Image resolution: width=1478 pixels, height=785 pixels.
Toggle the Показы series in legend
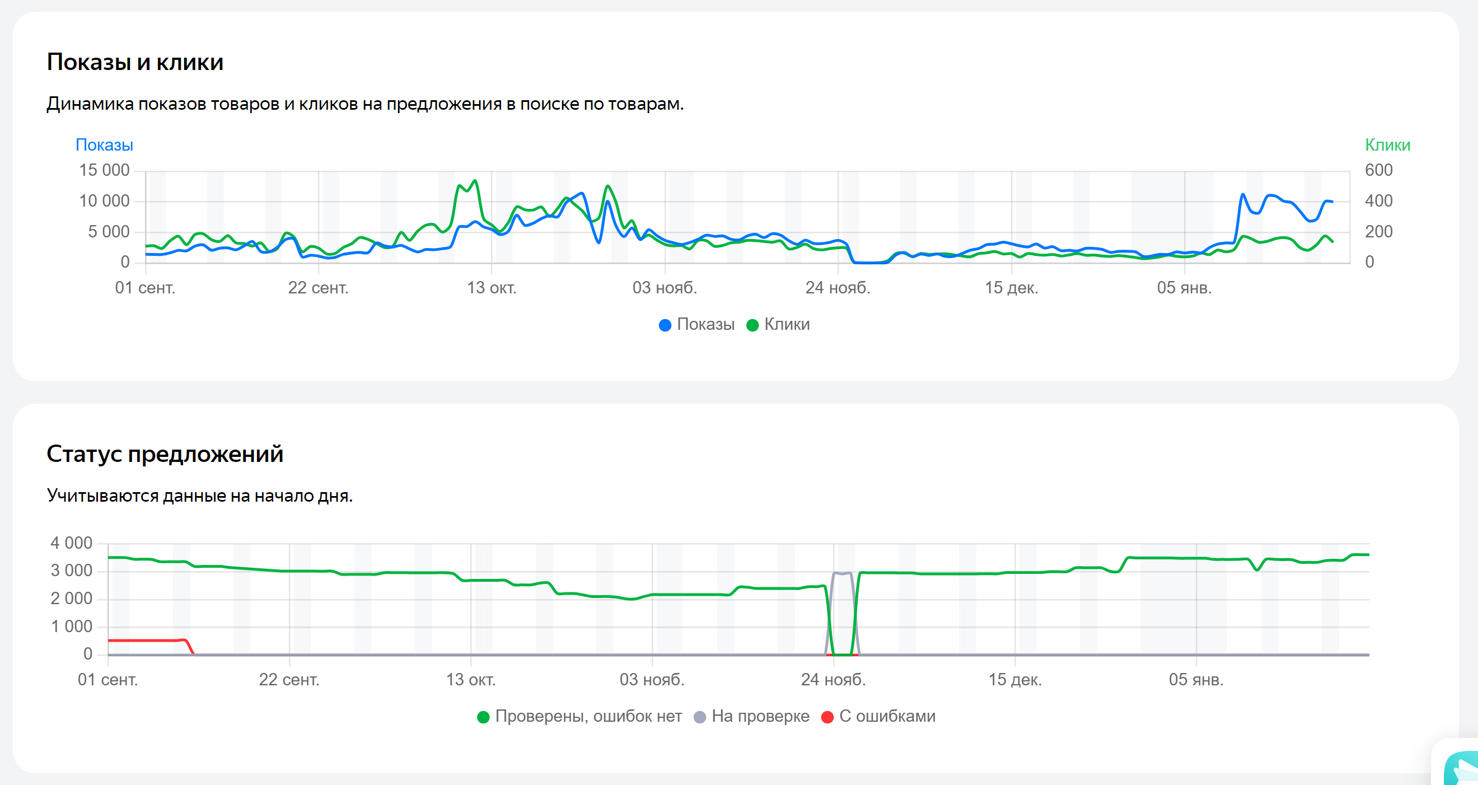696,325
